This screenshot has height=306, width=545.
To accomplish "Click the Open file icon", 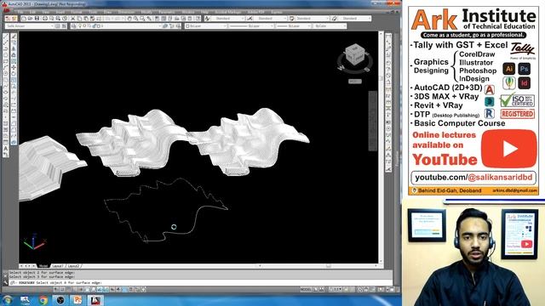I will (x=31, y=19).
